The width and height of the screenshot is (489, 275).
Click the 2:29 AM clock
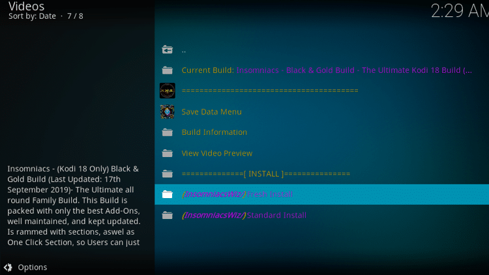[459, 11]
